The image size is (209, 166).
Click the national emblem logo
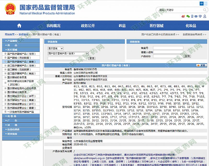pyautogui.click(x=10, y=9)
